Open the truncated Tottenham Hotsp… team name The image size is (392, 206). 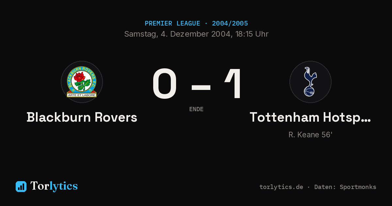[x=310, y=117]
